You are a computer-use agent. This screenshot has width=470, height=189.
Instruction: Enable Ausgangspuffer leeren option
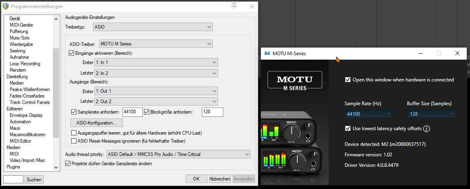pos(74,133)
